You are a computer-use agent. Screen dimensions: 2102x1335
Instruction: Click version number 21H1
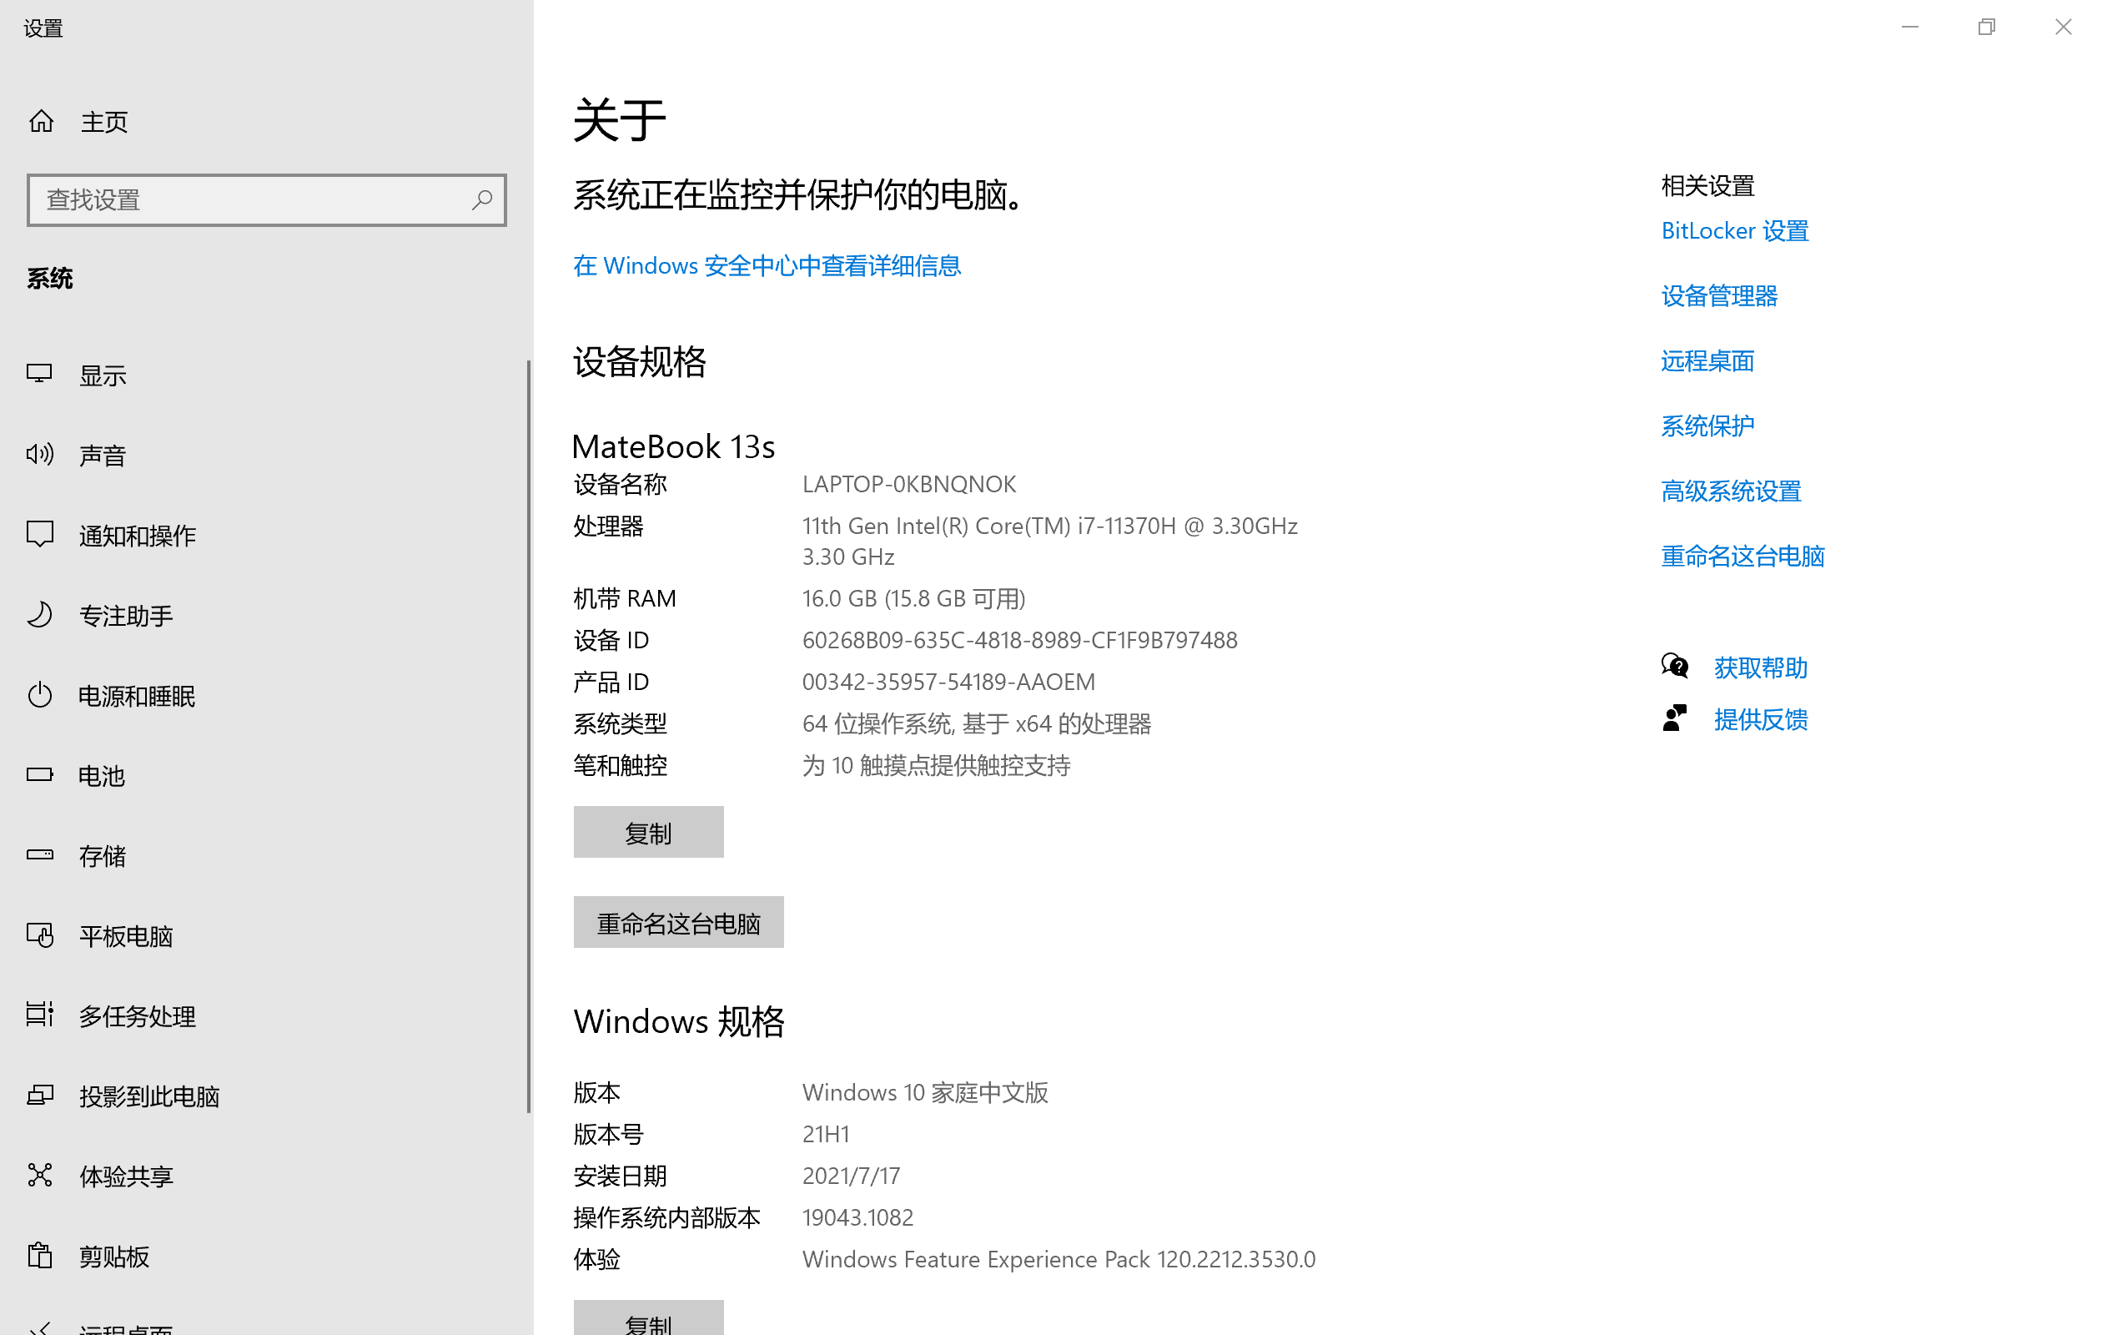826,1134
